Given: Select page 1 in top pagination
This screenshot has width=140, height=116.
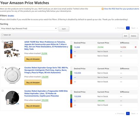Looking at the screenshot, I should [x=128, y=28].
